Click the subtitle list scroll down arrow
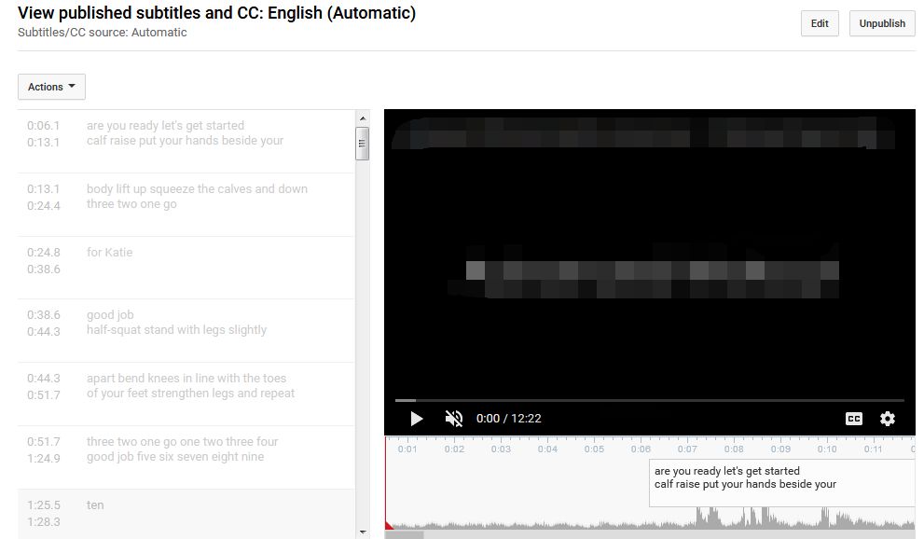The height and width of the screenshot is (539, 924). (x=363, y=532)
